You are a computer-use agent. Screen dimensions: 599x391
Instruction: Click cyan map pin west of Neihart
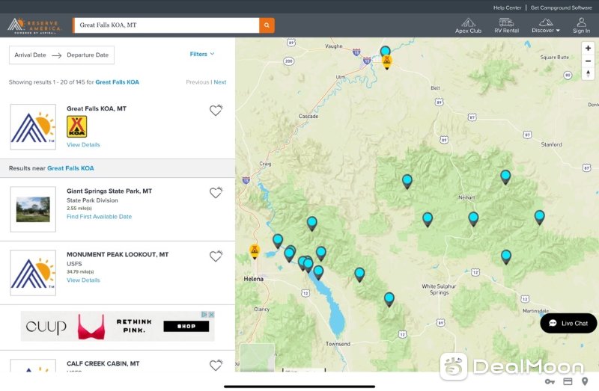(x=407, y=181)
